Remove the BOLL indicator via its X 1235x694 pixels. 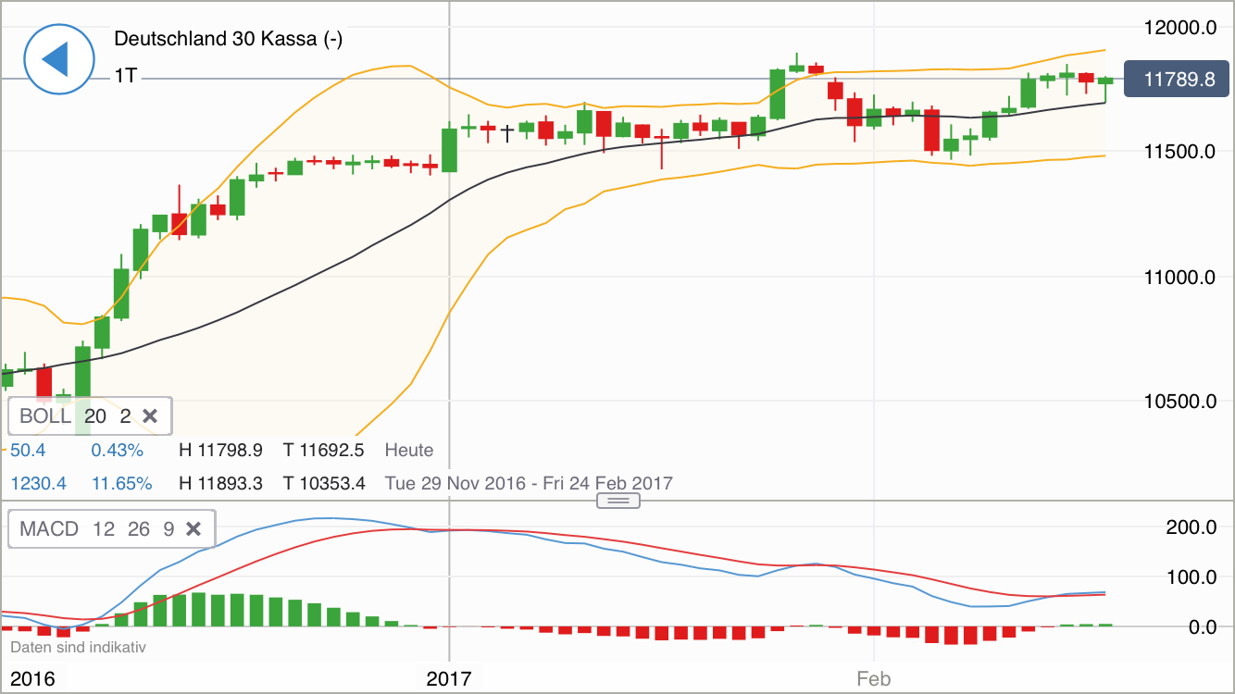[151, 415]
